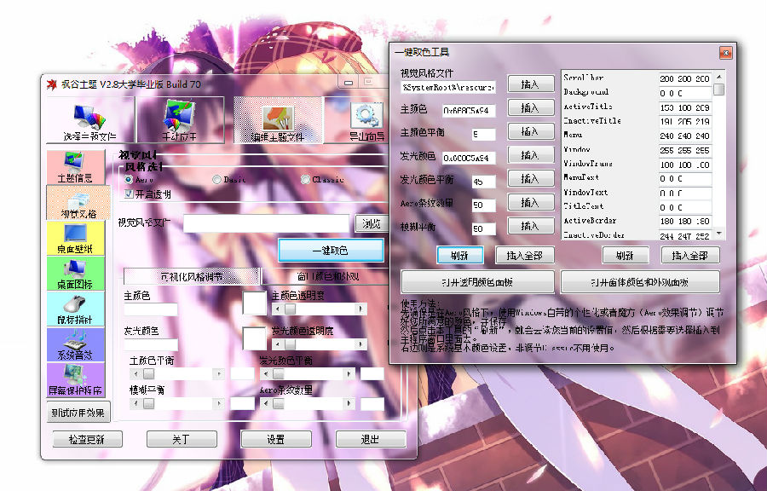Click 插入 beside 发光颜色 hex value
Screen dimensions: 767x491
click(531, 155)
